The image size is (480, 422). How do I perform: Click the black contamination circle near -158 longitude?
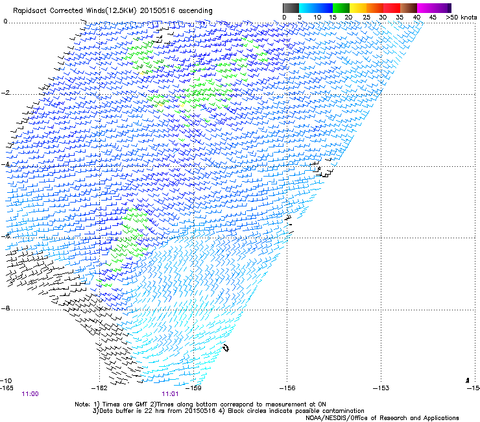click(x=226, y=348)
